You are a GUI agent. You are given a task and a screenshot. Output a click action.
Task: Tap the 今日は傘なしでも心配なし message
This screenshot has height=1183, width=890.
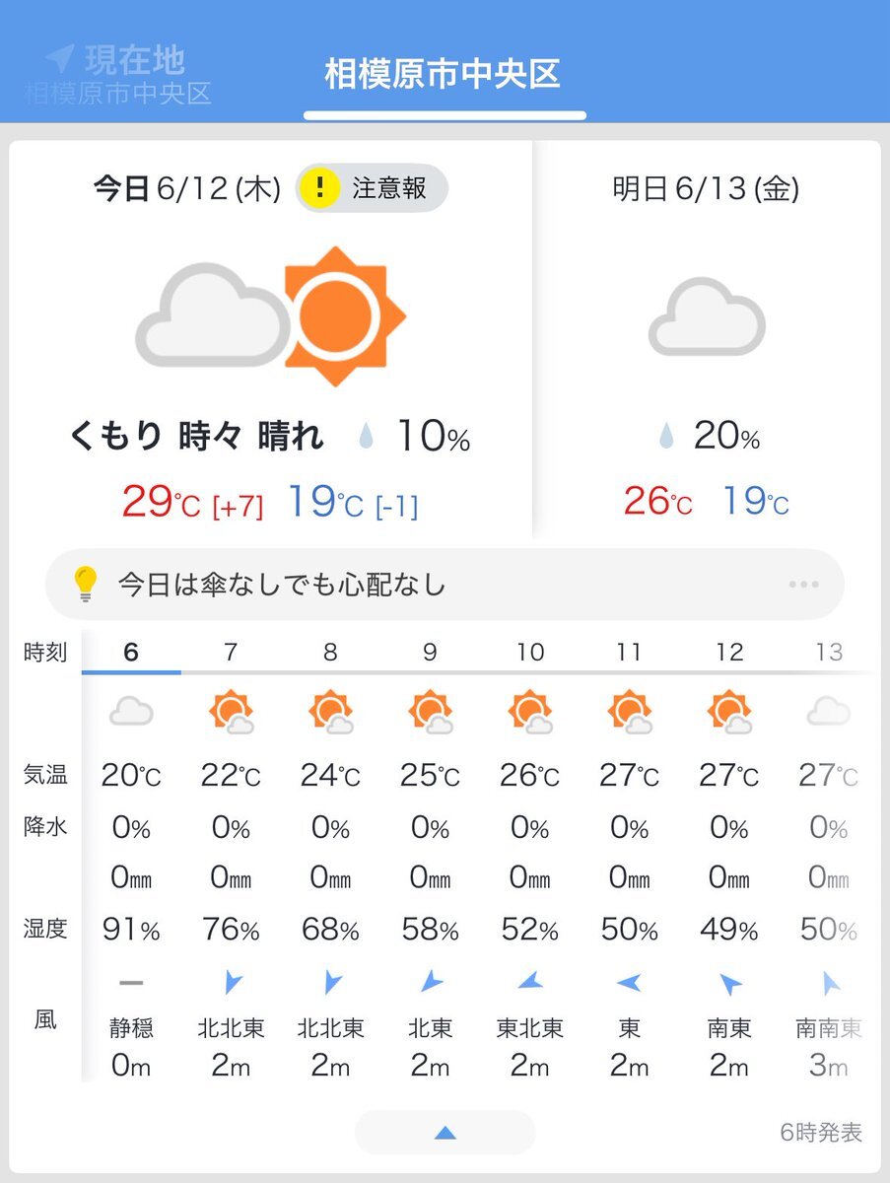click(282, 585)
